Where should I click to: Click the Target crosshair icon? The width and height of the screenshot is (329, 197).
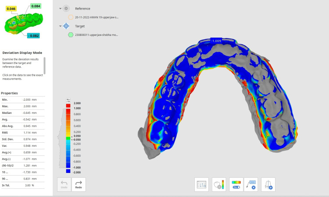[66, 26]
